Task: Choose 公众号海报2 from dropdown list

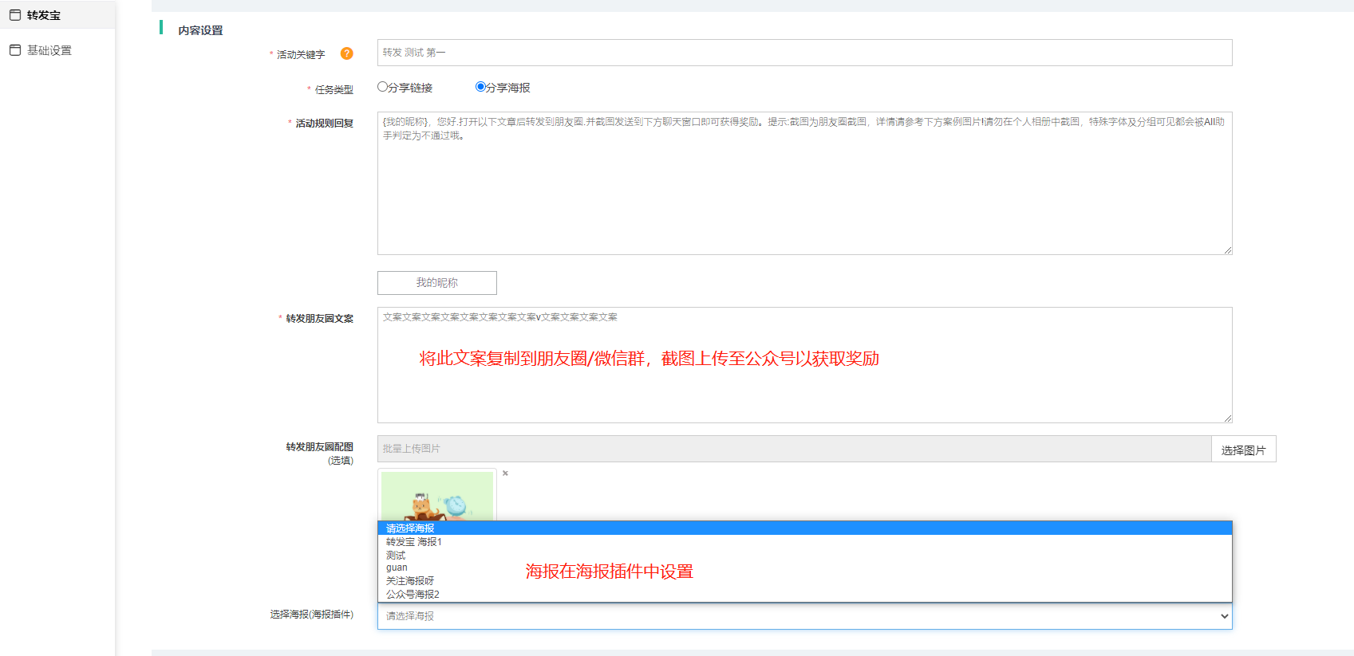Action: coord(413,595)
